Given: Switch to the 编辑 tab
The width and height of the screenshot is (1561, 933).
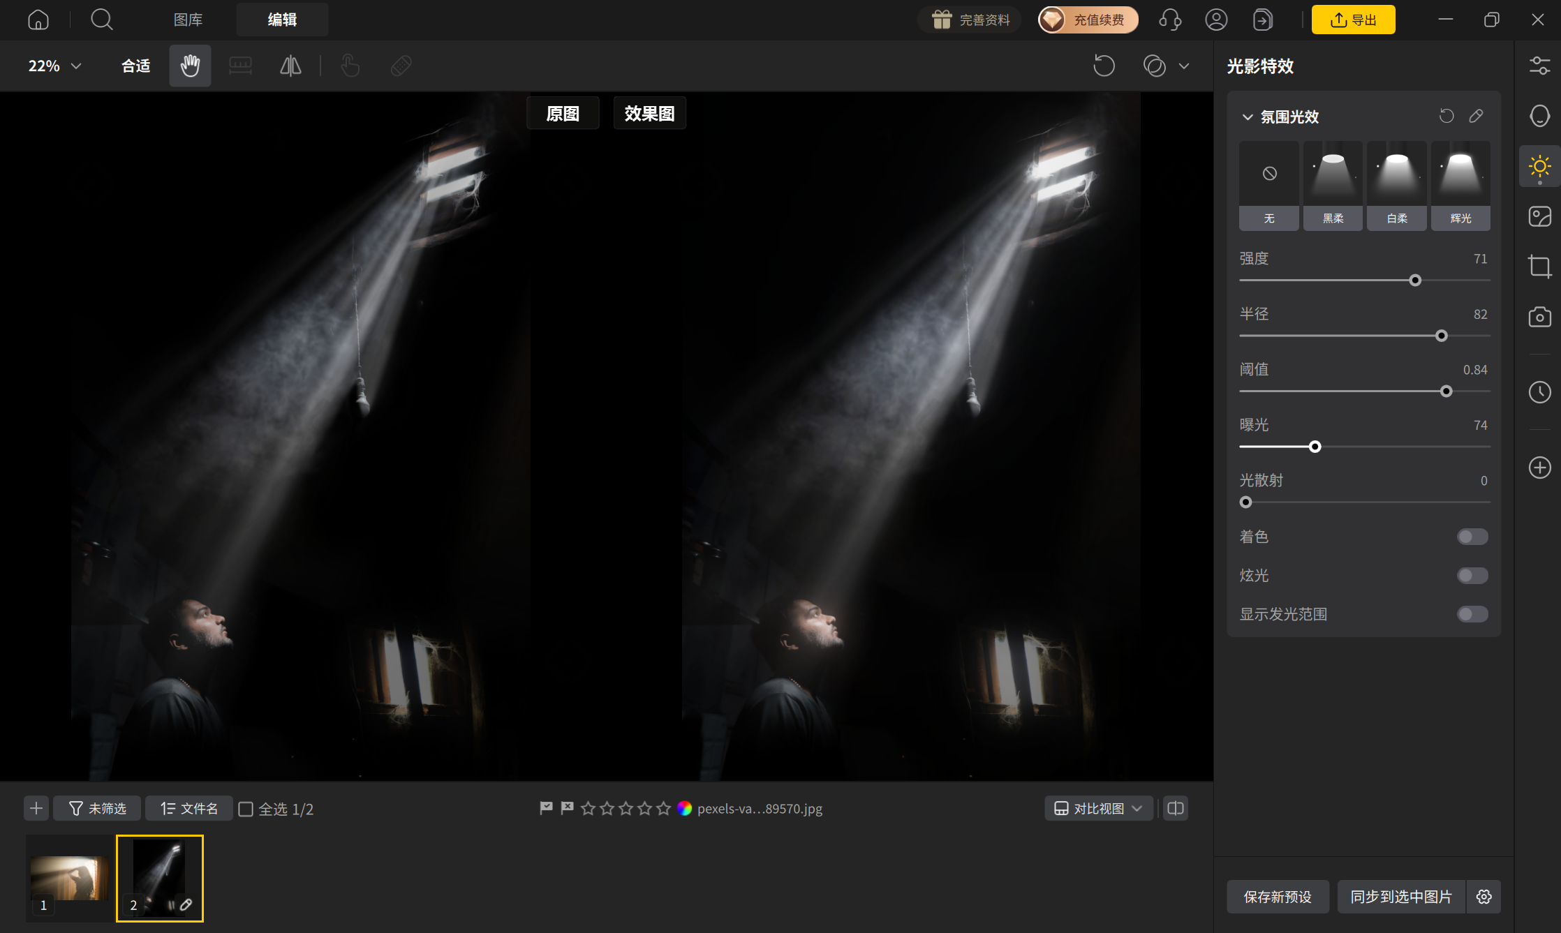Looking at the screenshot, I should click(x=282, y=20).
